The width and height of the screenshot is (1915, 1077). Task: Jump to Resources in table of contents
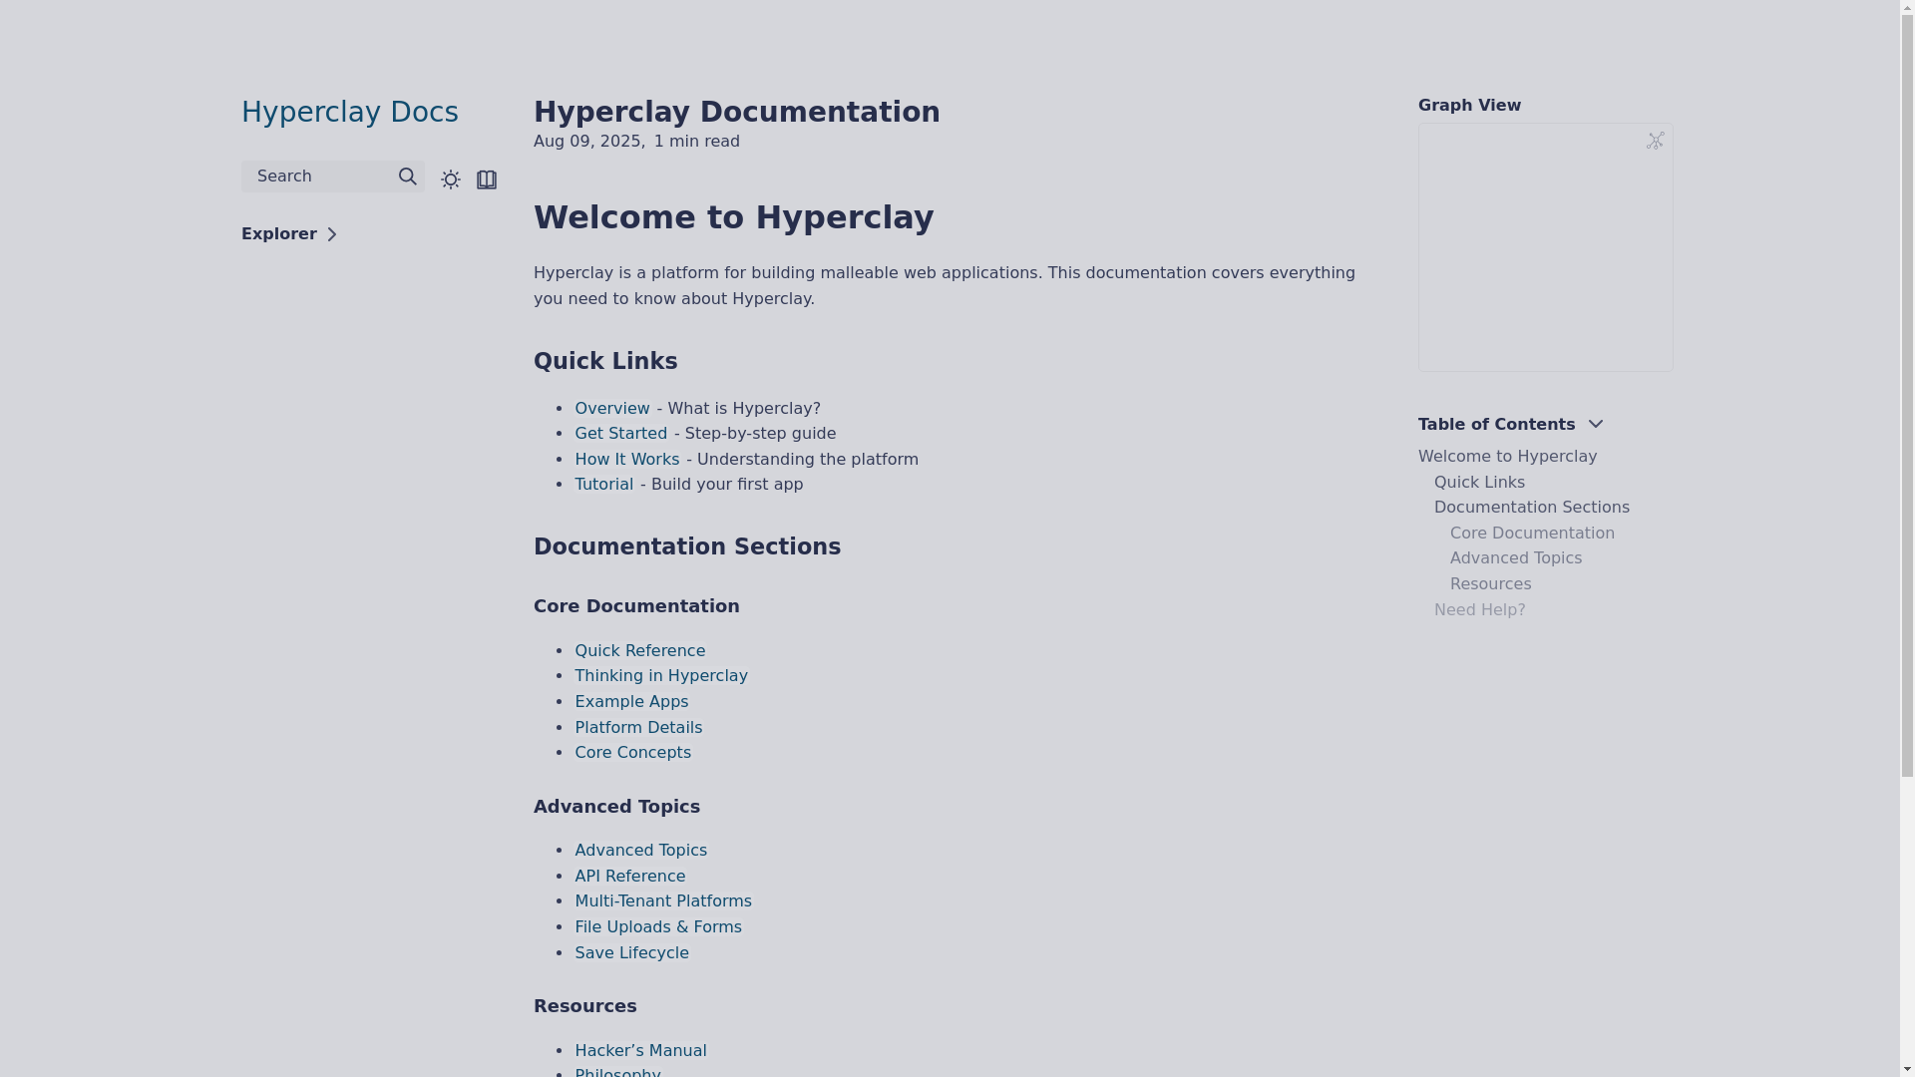coord(1491,584)
